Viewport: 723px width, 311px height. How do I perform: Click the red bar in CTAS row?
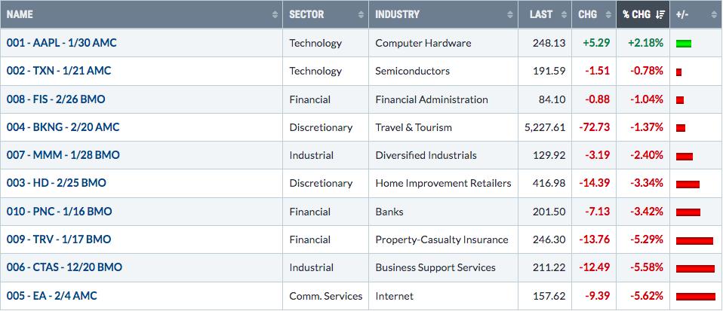(695, 269)
